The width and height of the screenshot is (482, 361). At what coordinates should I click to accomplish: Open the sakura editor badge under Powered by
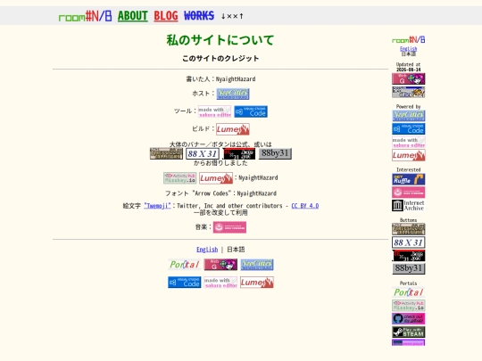coord(409,142)
